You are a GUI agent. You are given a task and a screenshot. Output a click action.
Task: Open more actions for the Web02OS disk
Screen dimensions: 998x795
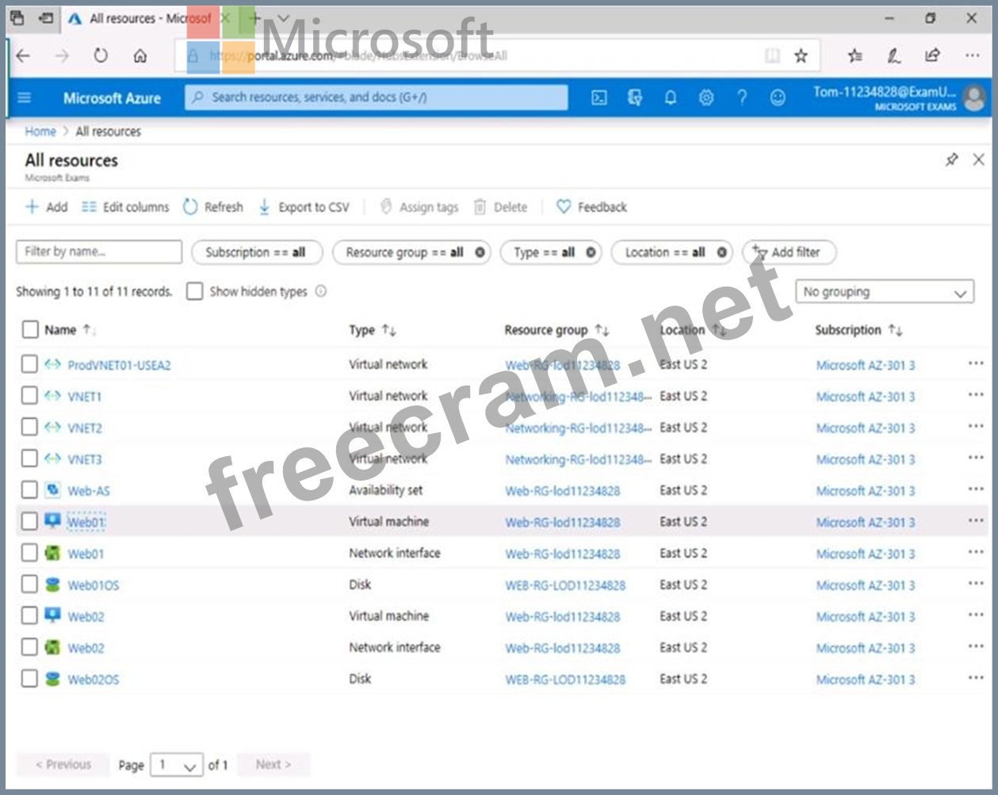(976, 679)
